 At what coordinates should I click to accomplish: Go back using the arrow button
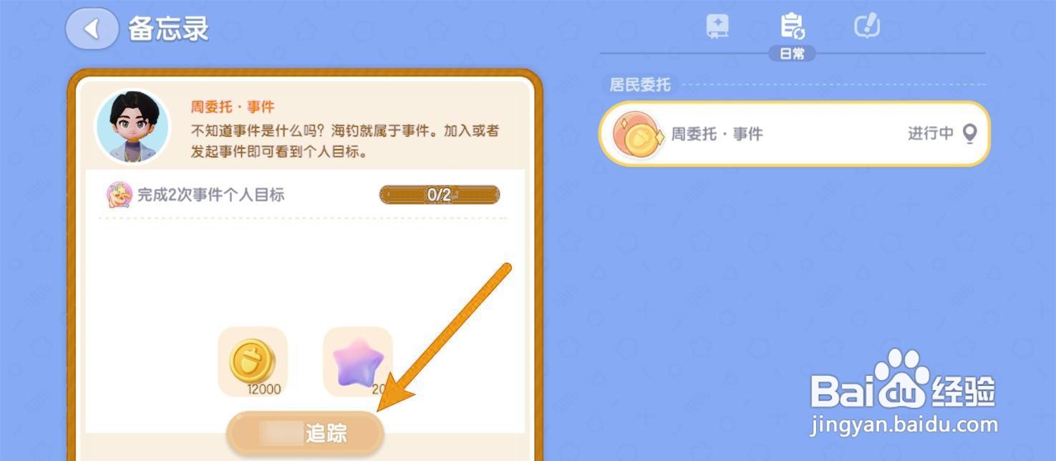pyautogui.click(x=92, y=29)
